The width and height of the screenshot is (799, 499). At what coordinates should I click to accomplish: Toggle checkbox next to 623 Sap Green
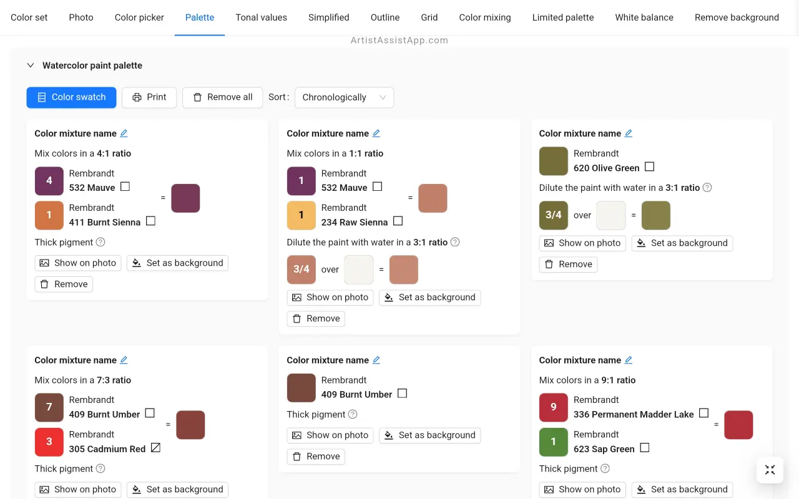click(645, 447)
